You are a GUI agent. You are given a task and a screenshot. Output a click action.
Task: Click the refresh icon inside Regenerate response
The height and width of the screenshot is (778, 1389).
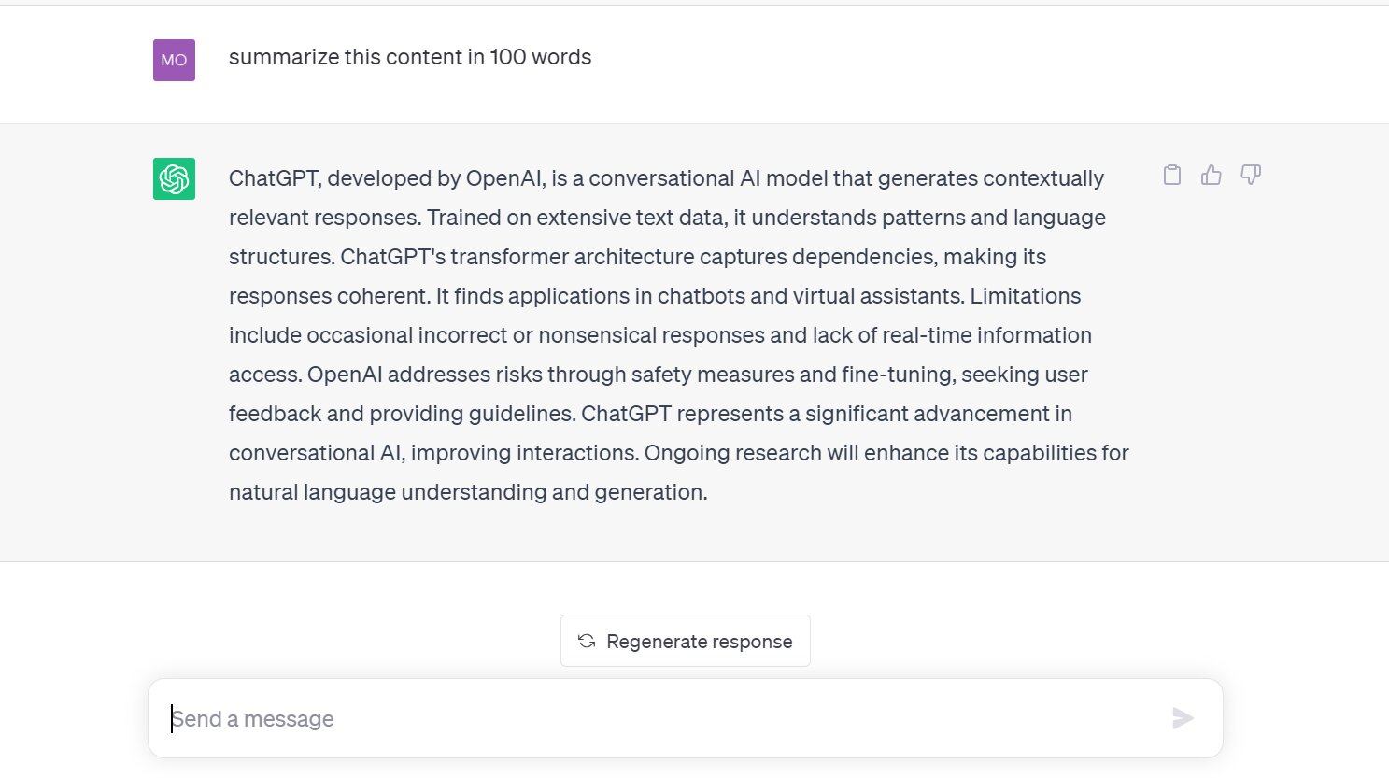point(586,641)
